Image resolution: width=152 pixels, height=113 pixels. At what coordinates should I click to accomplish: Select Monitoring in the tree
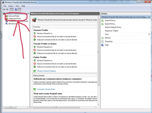13,24
